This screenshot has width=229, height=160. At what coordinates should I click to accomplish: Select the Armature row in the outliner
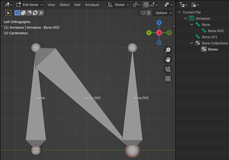pyautogui.click(x=203, y=19)
